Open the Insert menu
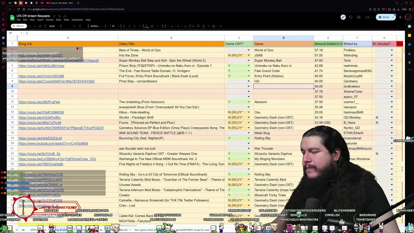 click(x=40, y=20)
